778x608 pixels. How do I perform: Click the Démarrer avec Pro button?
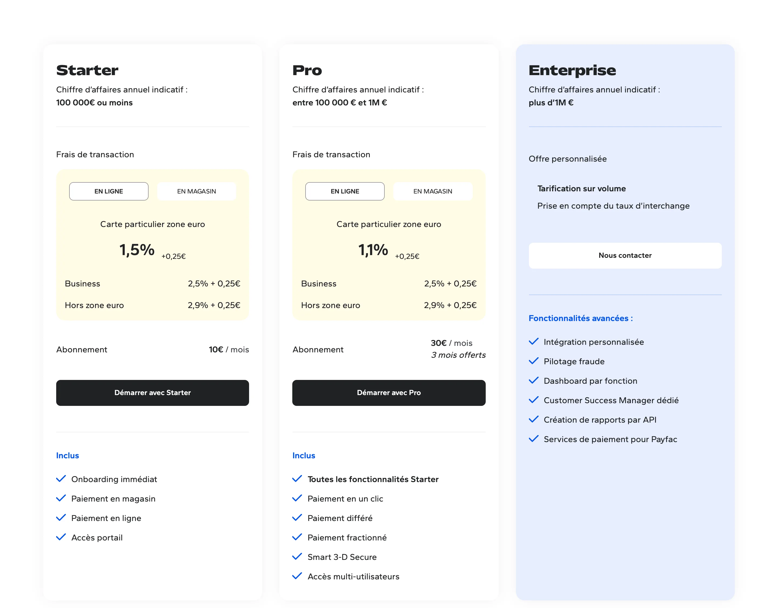(389, 393)
